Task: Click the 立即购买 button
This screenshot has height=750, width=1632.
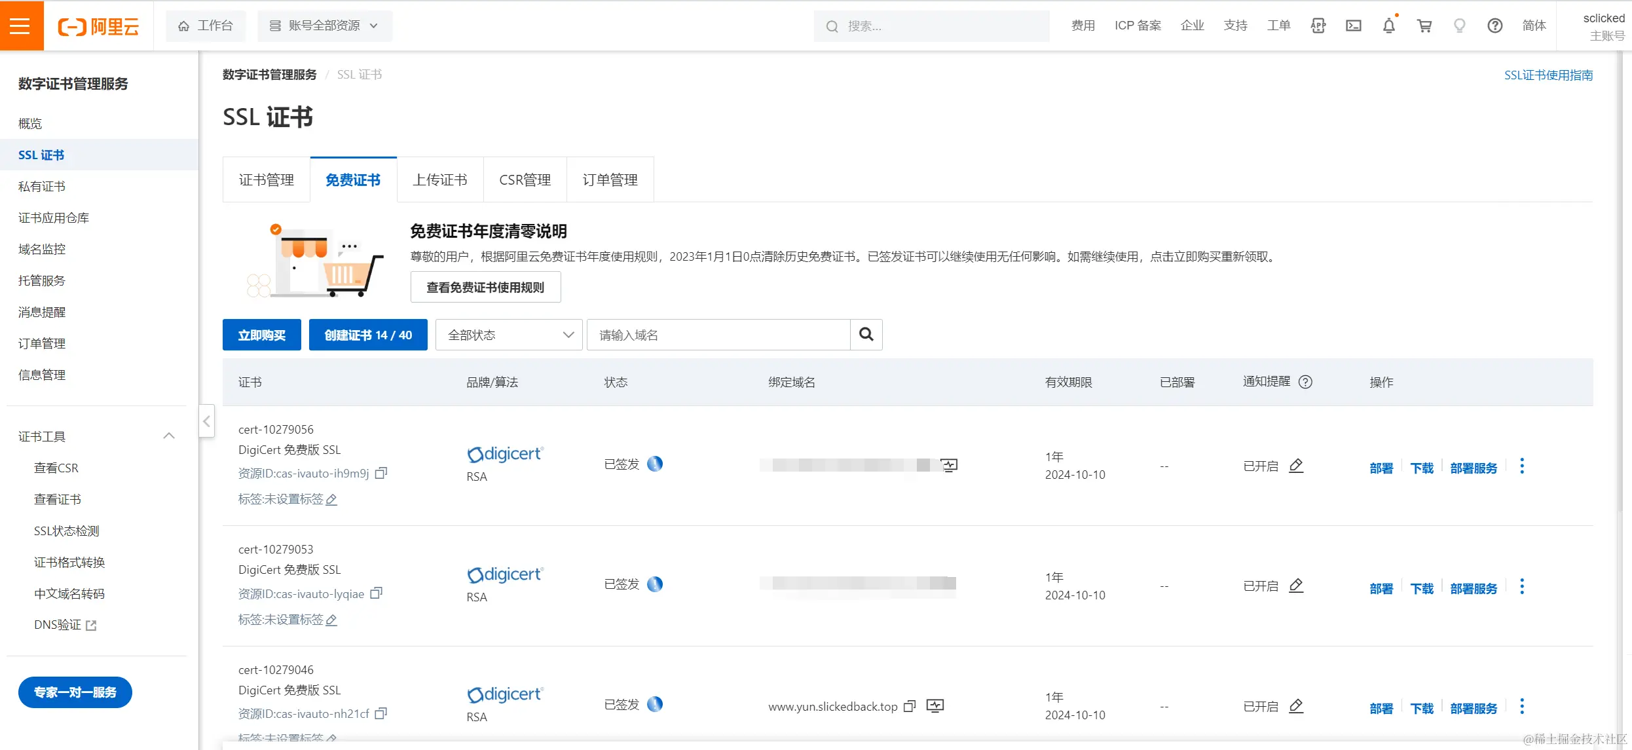Action: 261,335
